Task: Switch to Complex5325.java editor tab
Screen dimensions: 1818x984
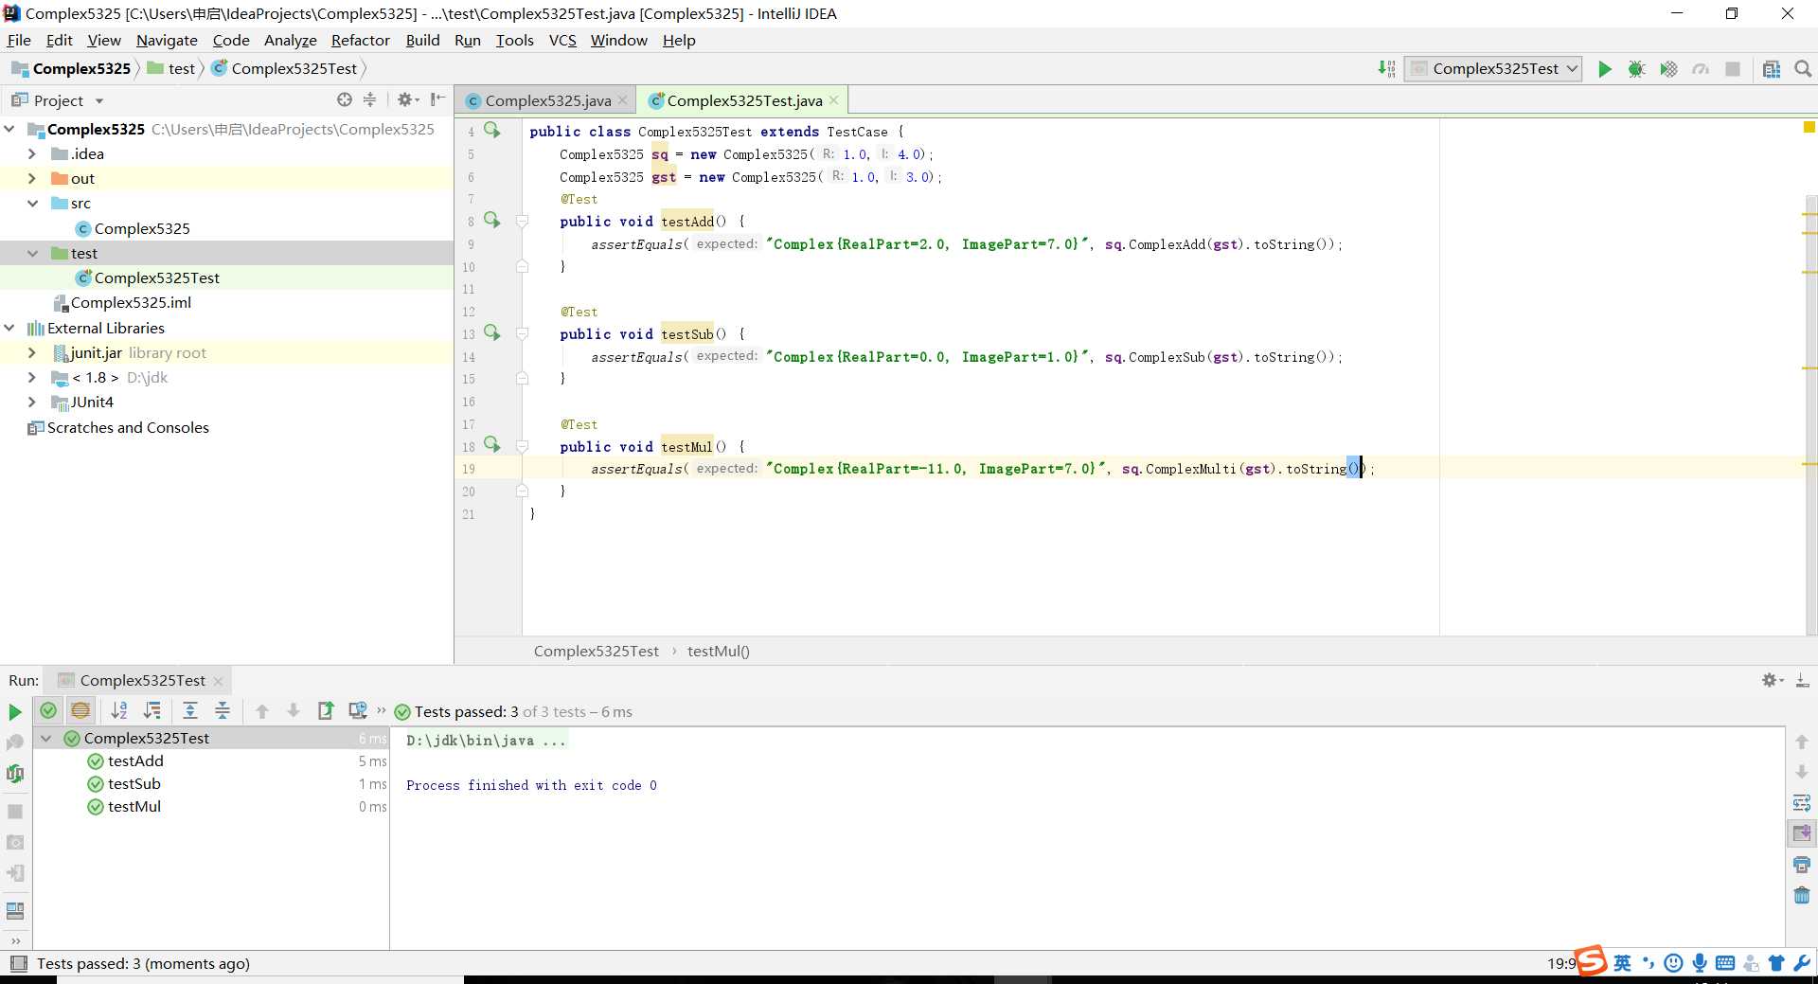Action: [x=547, y=100]
